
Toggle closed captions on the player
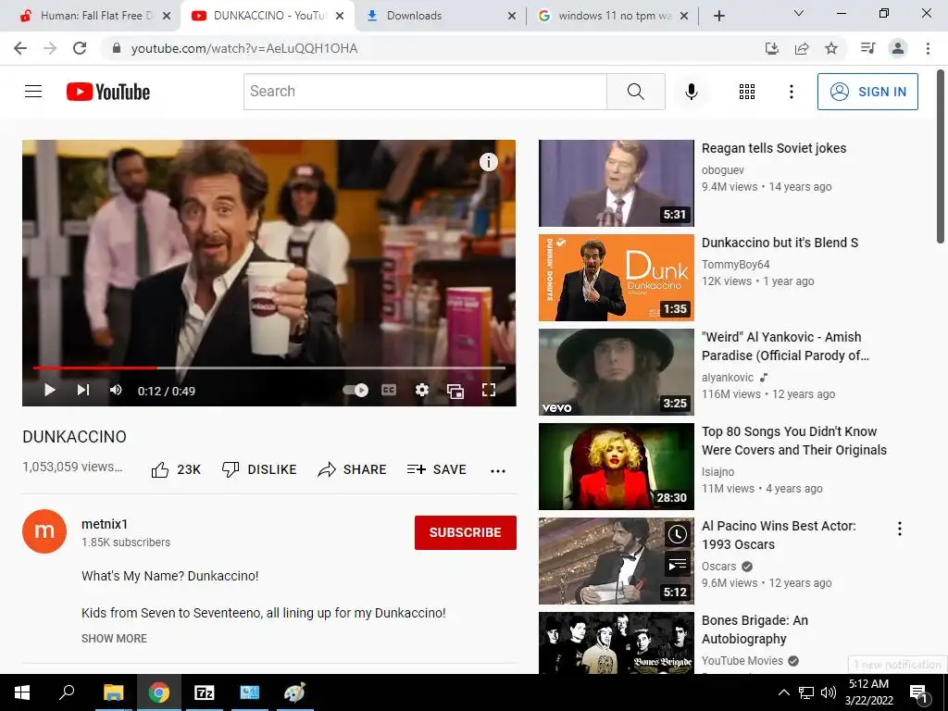(x=389, y=390)
